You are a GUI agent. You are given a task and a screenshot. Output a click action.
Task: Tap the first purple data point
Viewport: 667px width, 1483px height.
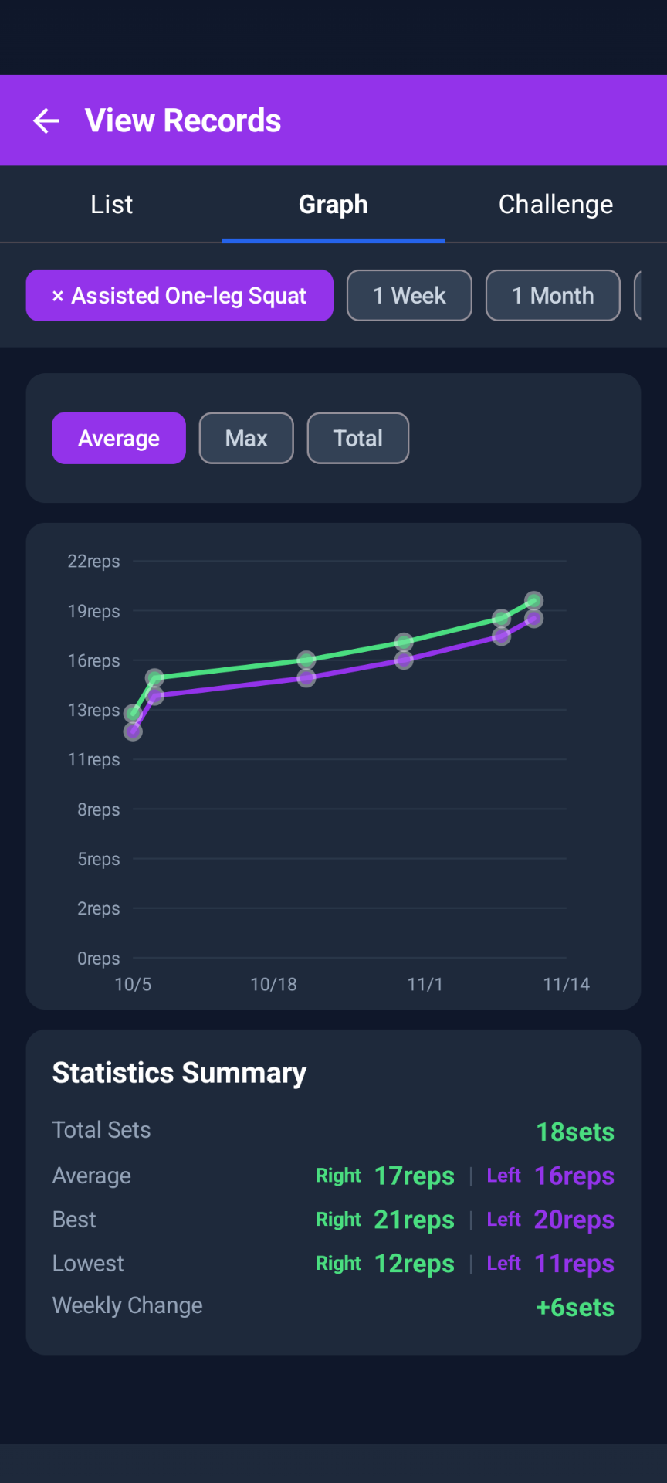pyautogui.click(x=133, y=731)
